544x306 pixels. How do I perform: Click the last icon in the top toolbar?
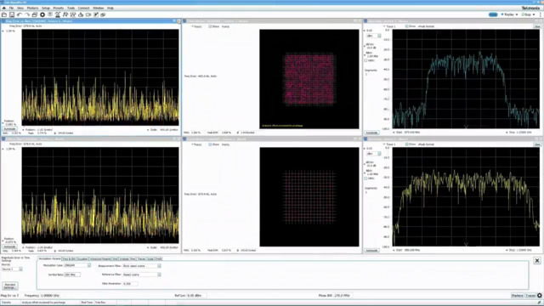[x=103, y=14]
